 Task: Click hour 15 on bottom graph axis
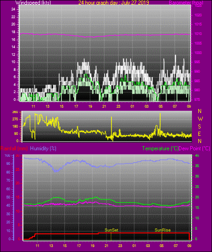pyautogui.click(x=65, y=246)
